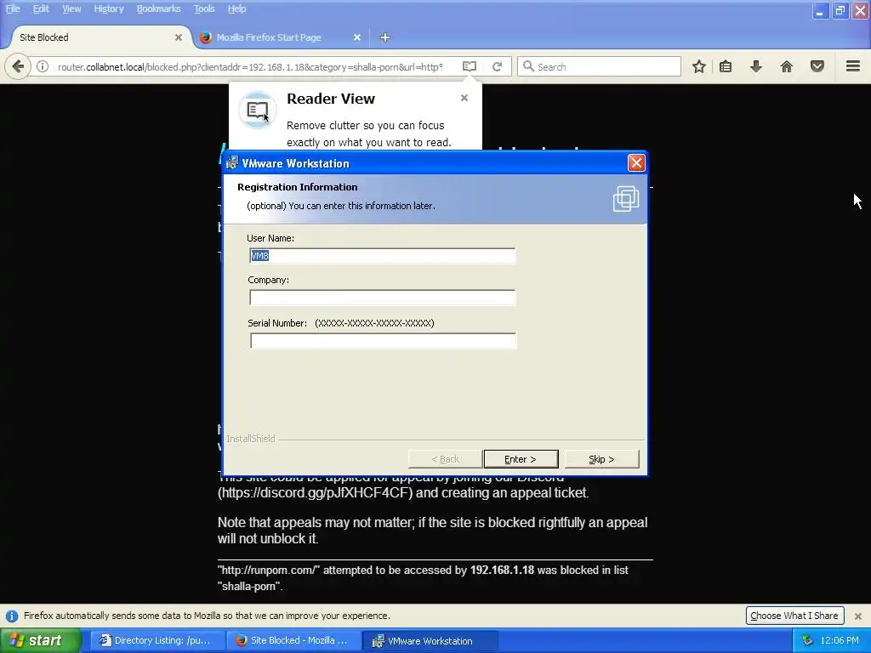Open Firefox hamburger menu

(853, 66)
